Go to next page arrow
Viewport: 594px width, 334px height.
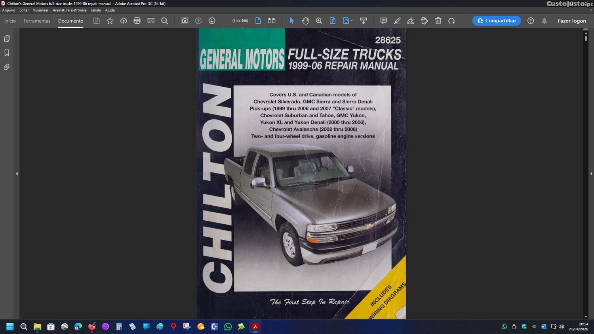pyautogui.click(x=212, y=21)
